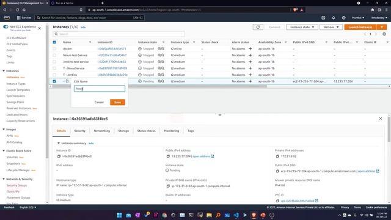Add alarm plus icon for T - NexusService row
The width and height of the screenshot is (391, 220).
250,68
